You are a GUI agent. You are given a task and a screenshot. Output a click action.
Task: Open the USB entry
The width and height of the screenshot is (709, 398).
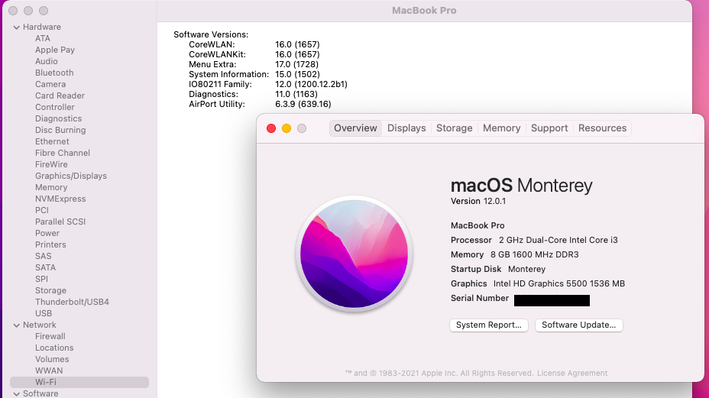[44, 313]
